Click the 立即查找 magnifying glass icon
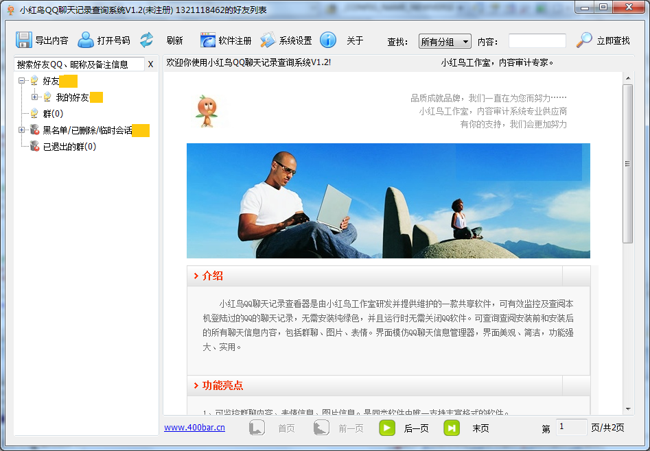Screen dimensions: 650x451 point(584,40)
